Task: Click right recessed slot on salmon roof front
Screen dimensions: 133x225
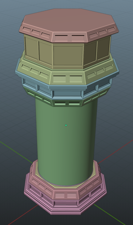Action: click(x=78, y=37)
